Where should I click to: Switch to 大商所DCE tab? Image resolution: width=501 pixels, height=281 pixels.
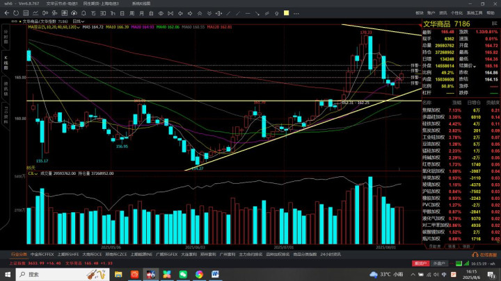[92, 254]
